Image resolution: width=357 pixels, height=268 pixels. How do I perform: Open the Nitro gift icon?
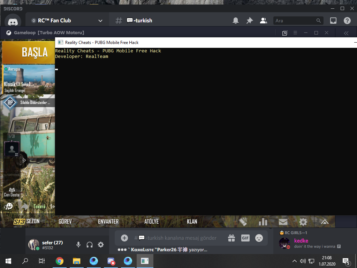pos(231,238)
